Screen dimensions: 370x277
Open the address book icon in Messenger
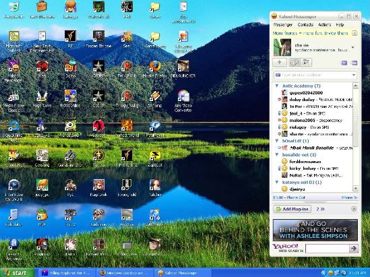tap(306, 62)
